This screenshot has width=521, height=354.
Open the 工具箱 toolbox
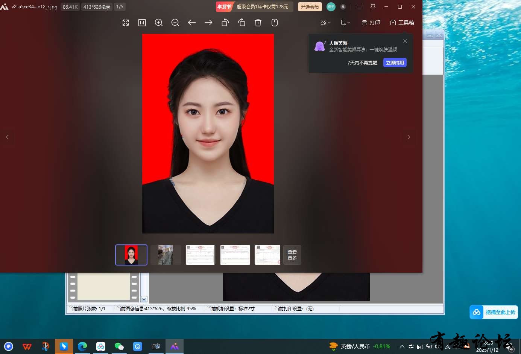[402, 23]
